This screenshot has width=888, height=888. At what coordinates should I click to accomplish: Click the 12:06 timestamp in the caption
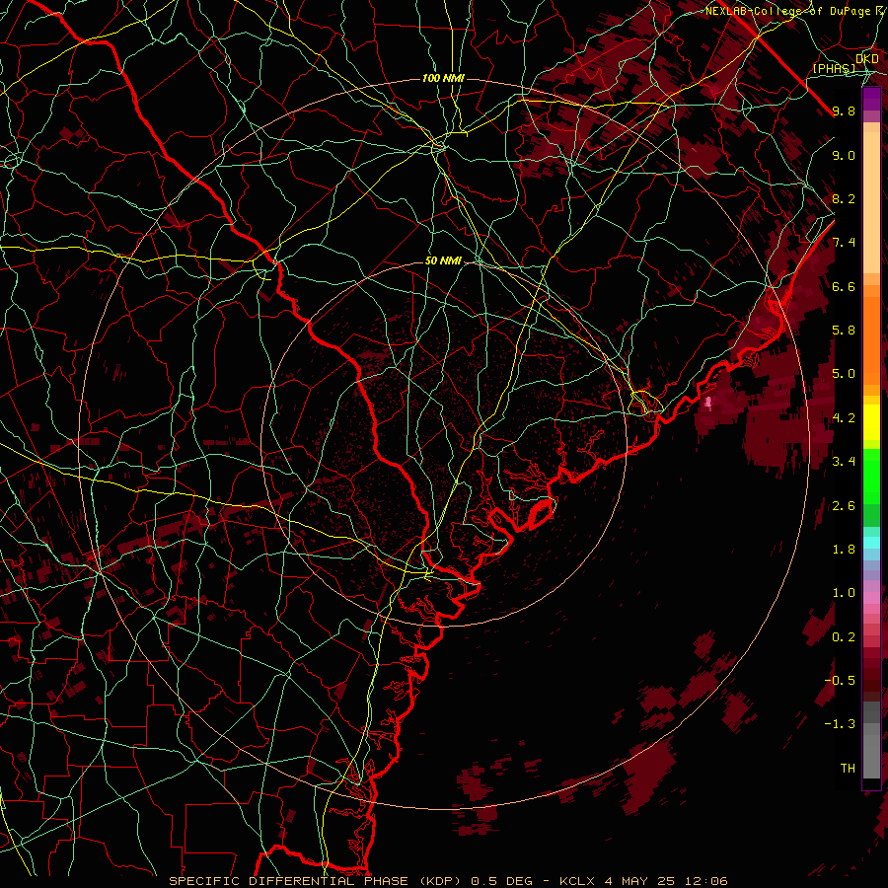coord(708,881)
